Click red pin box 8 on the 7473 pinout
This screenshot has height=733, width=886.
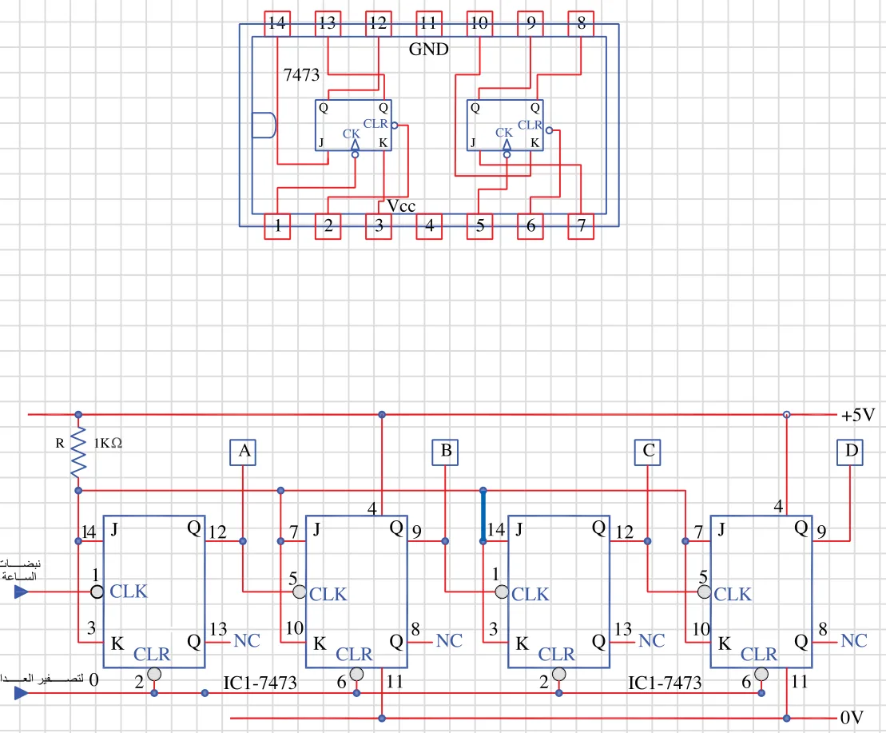(581, 24)
